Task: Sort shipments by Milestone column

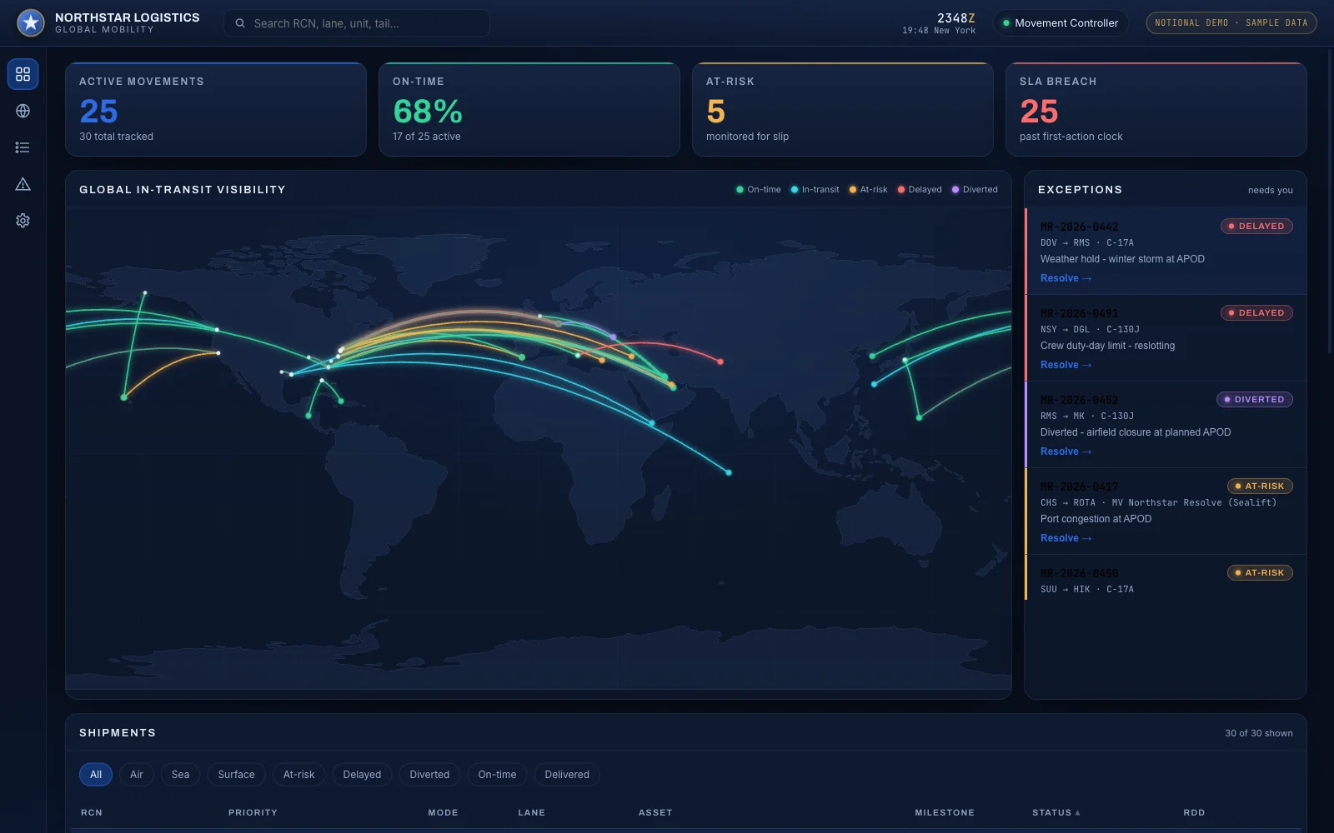Action: (945, 813)
